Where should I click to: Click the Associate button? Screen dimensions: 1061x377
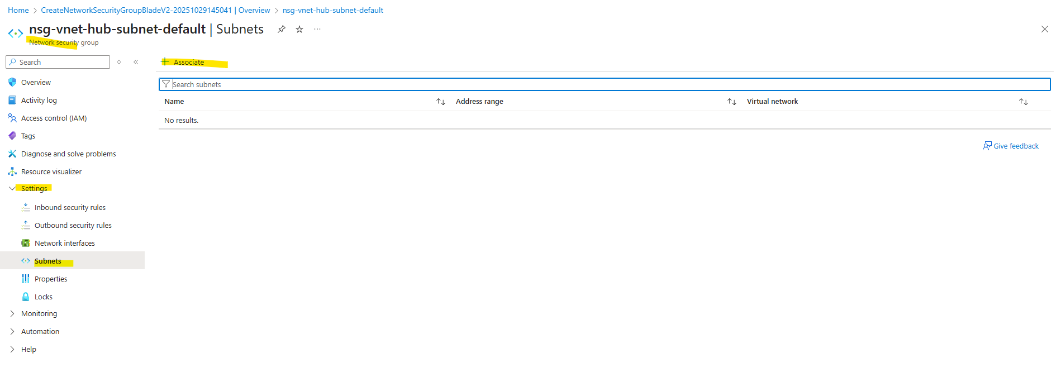[x=183, y=62]
